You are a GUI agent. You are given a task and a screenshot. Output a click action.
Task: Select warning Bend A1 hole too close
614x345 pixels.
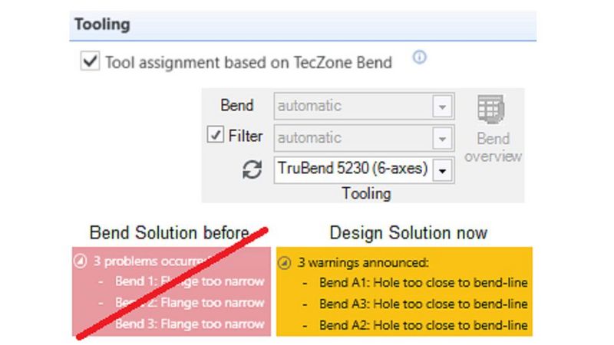423,283
